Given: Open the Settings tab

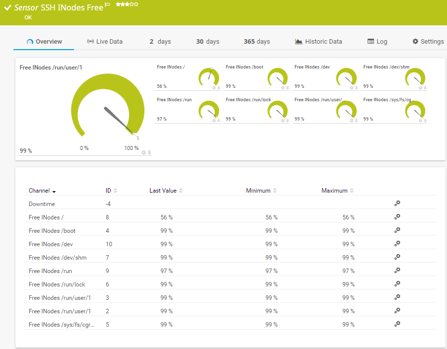Looking at the screenshot, I should coord(428,42).
